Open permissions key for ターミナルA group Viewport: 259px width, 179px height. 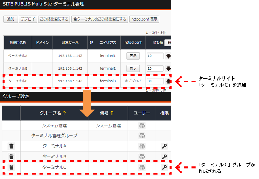(164, 146)
